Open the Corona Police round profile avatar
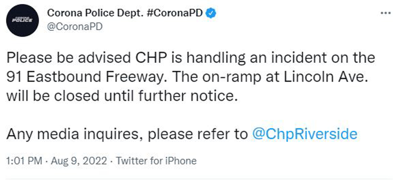Screen dimensions: 397x180 coord(22,20)
